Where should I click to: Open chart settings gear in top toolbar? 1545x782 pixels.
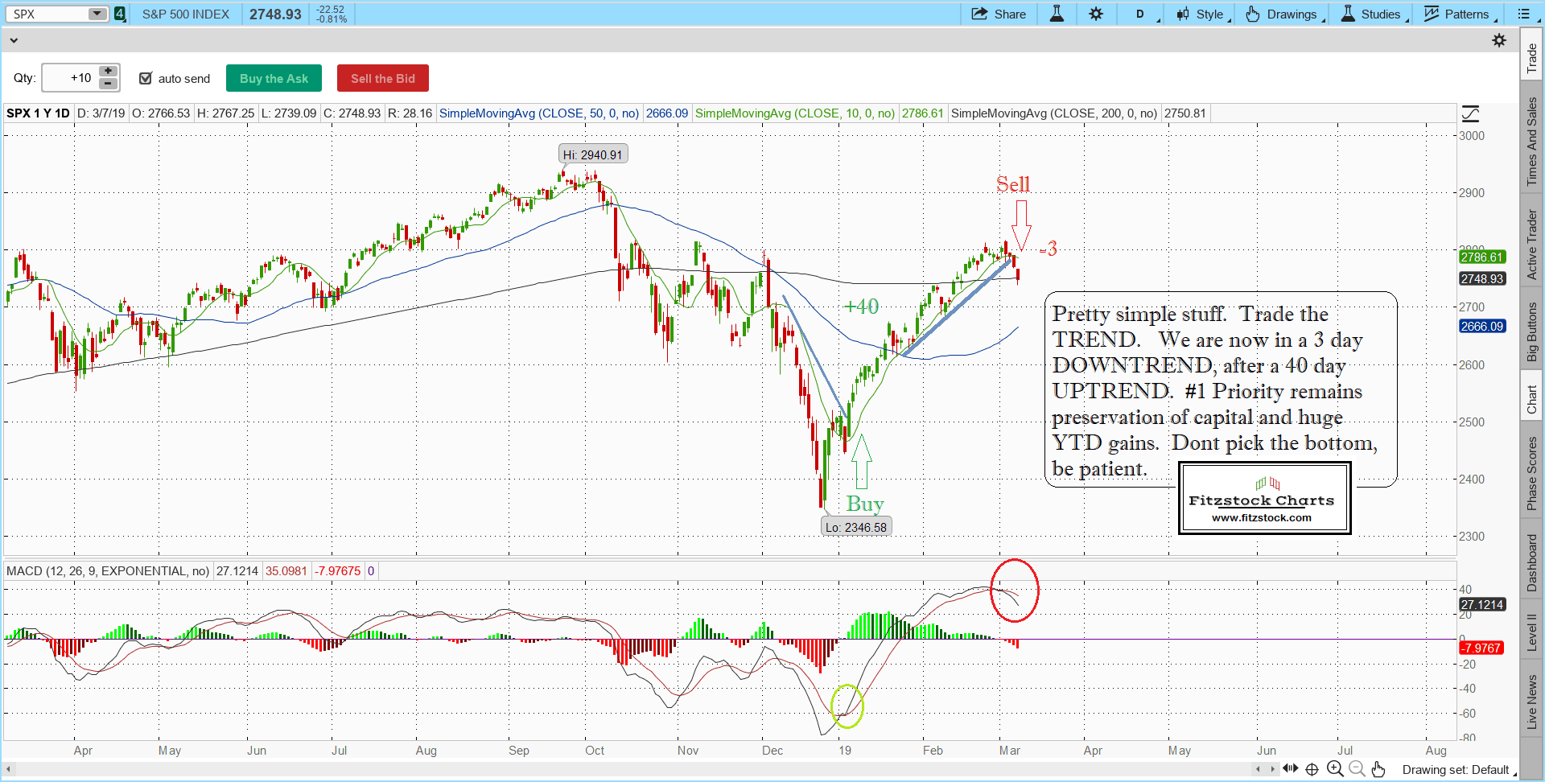pos(1096,14)
